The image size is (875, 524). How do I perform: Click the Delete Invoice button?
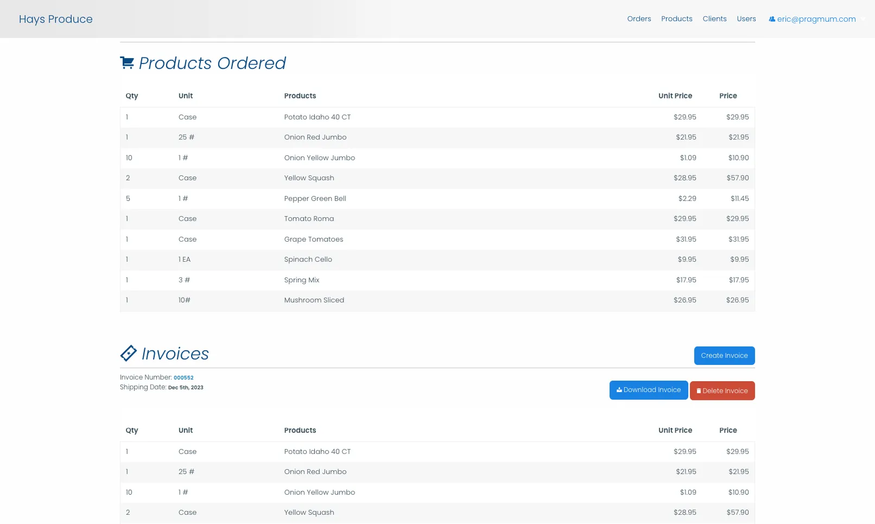point(722,390)
